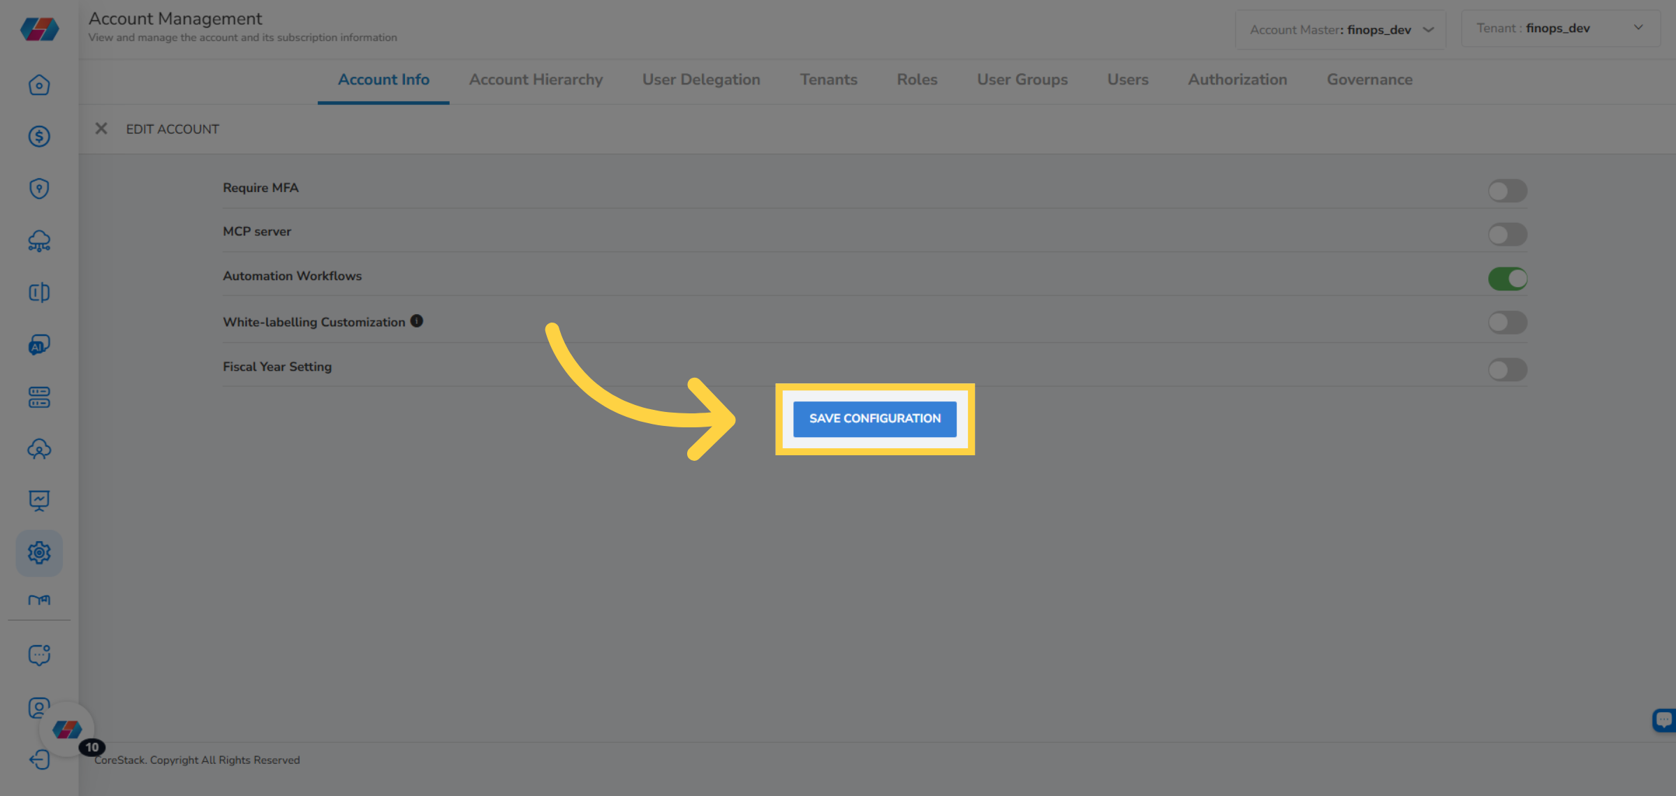Open the home dashboard sidebar icon
The image size is (1676, 796).
click(x=39, y=85)
